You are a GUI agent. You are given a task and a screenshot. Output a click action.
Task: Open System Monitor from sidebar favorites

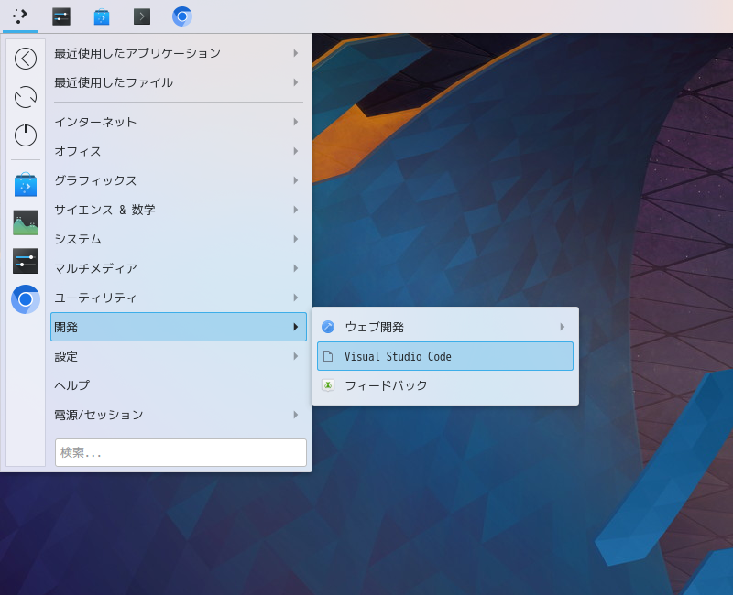point(26,222)
